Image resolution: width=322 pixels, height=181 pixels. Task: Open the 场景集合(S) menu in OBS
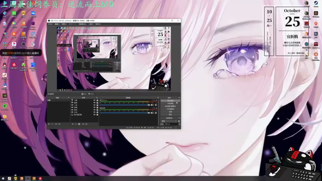click(83, 24)
